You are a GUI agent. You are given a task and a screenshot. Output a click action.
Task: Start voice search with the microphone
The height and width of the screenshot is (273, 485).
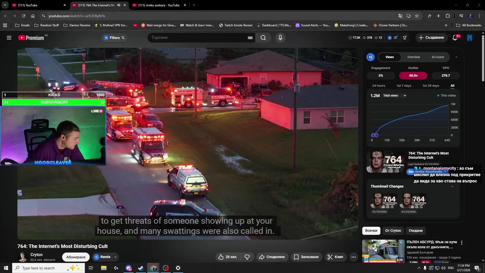(x=280, y=38)
